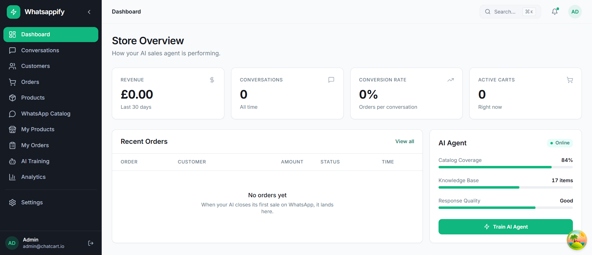Click the My Orders clipboard icon

[12, 145]
